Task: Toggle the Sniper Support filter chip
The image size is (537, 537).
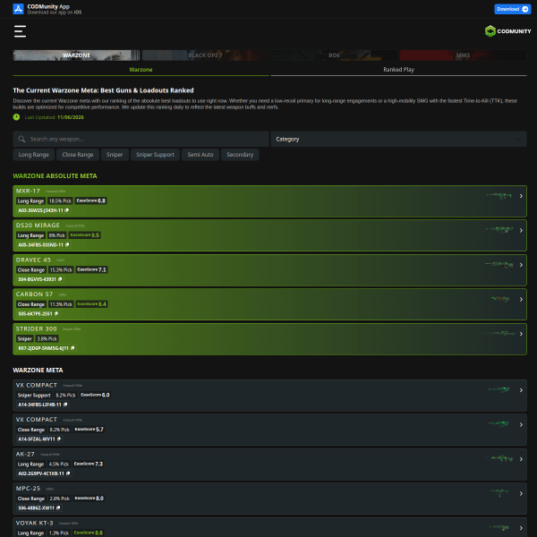Action: coord(155,155)
